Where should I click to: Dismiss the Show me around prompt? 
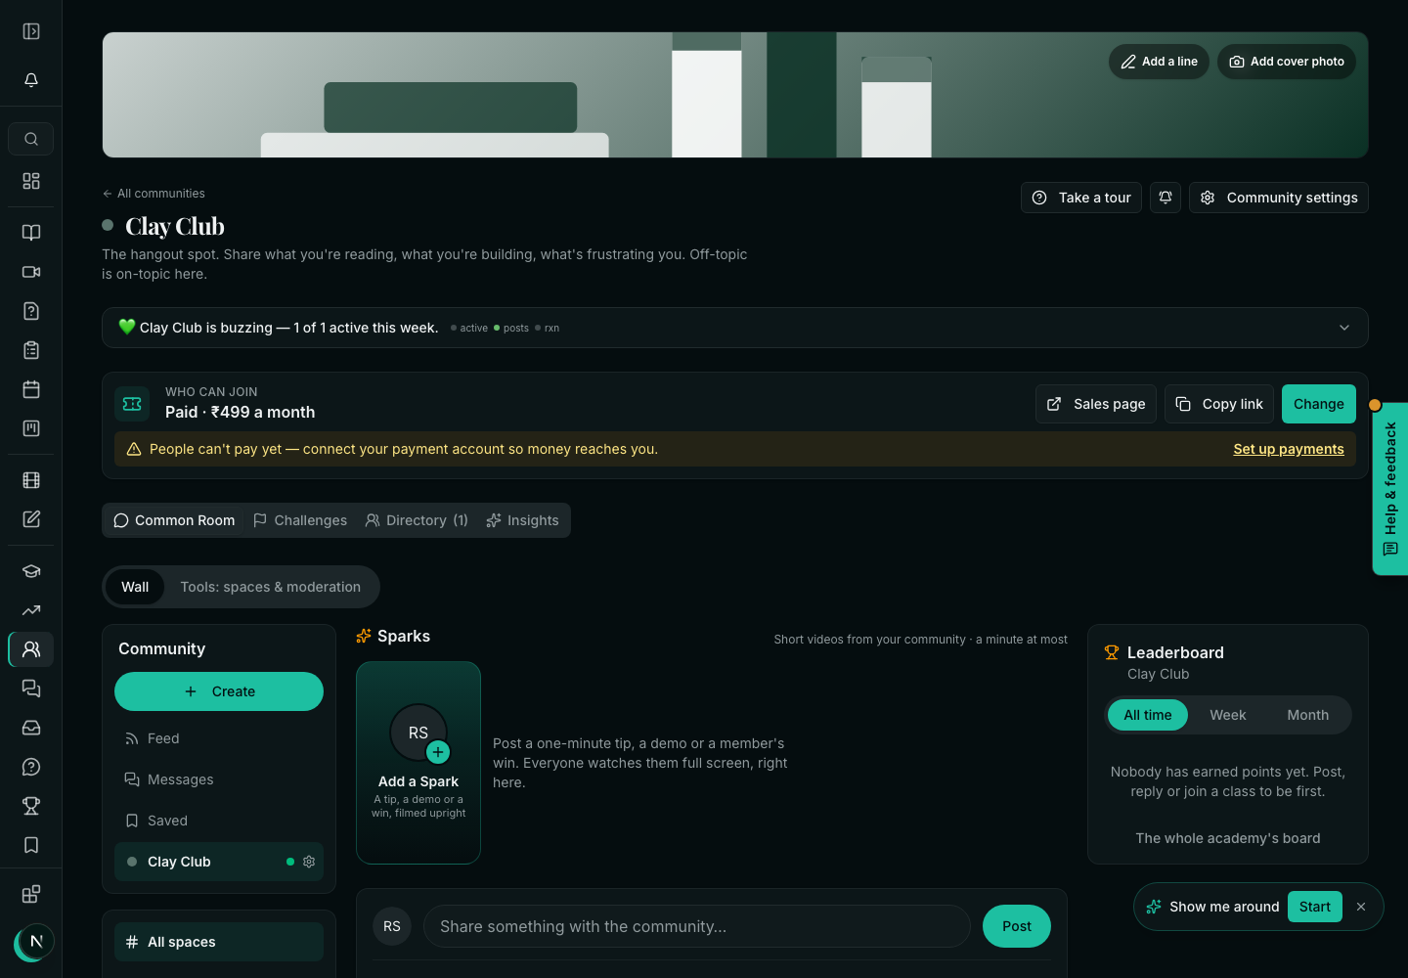[1361, 907]
